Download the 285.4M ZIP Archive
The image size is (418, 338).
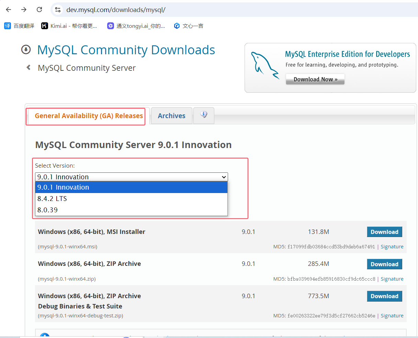pos(384,264)
